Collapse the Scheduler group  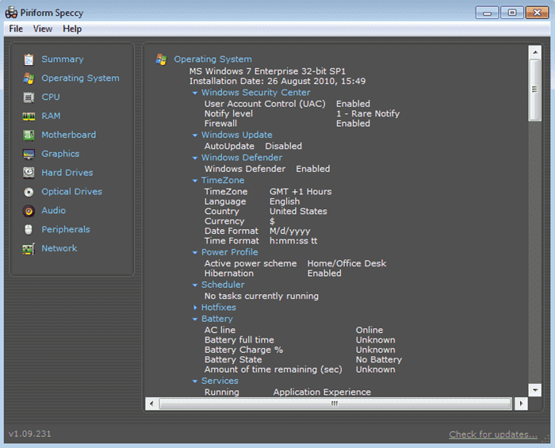point(195,285)
